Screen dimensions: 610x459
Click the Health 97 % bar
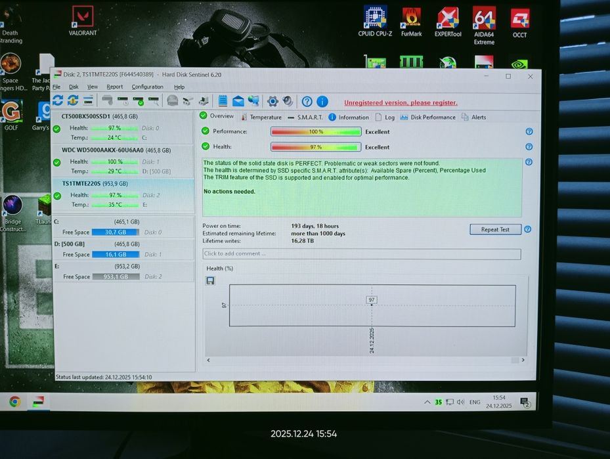pos(316,147)
